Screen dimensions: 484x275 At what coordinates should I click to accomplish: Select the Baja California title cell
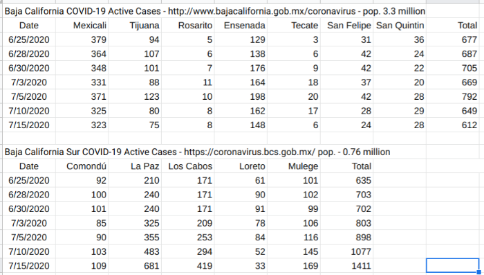coord(215,11)
